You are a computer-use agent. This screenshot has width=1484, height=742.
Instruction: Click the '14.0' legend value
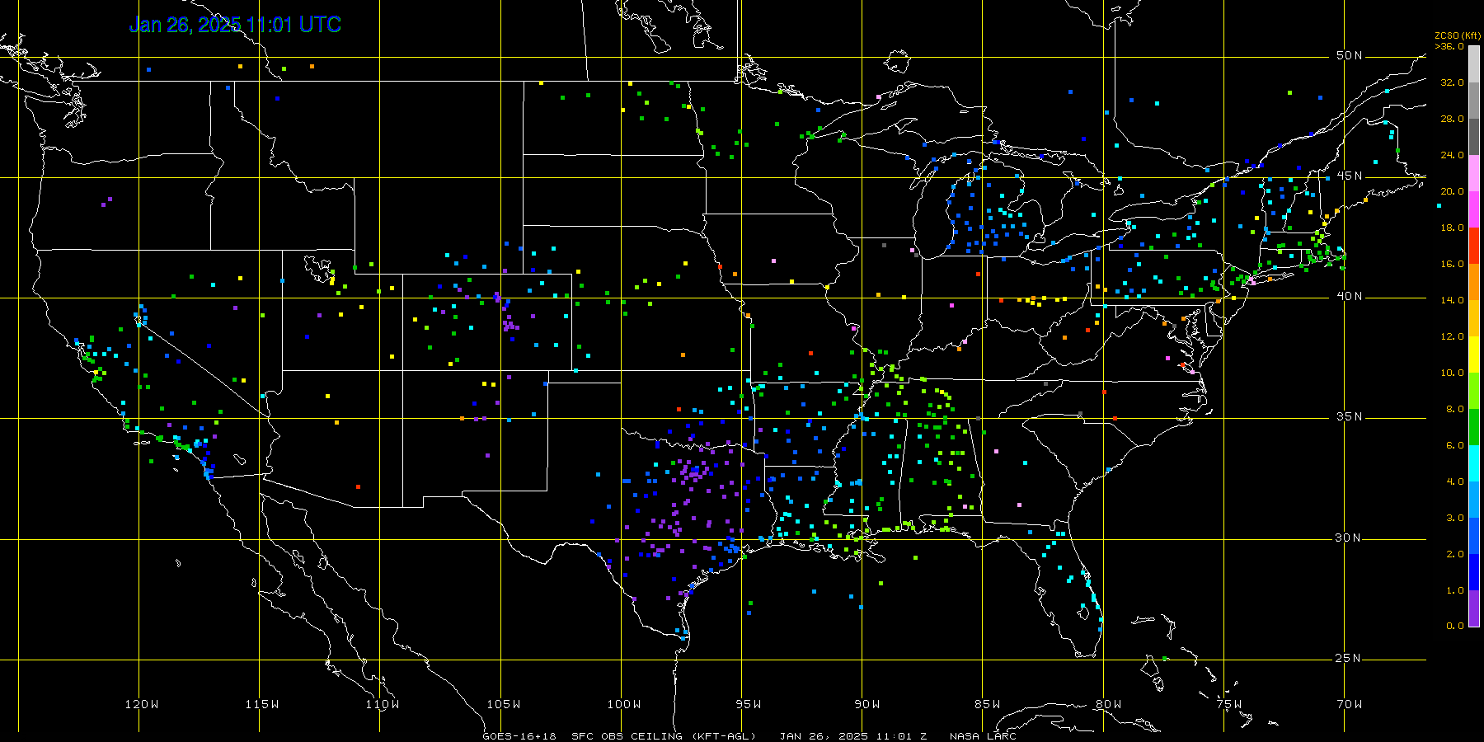pos(1453,300)
